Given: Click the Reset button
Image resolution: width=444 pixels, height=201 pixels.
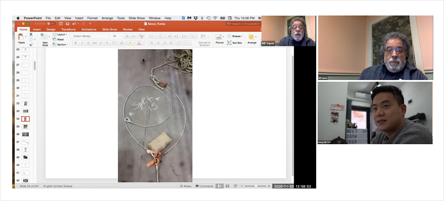Looking at the screenshot, I should (58, 40).
